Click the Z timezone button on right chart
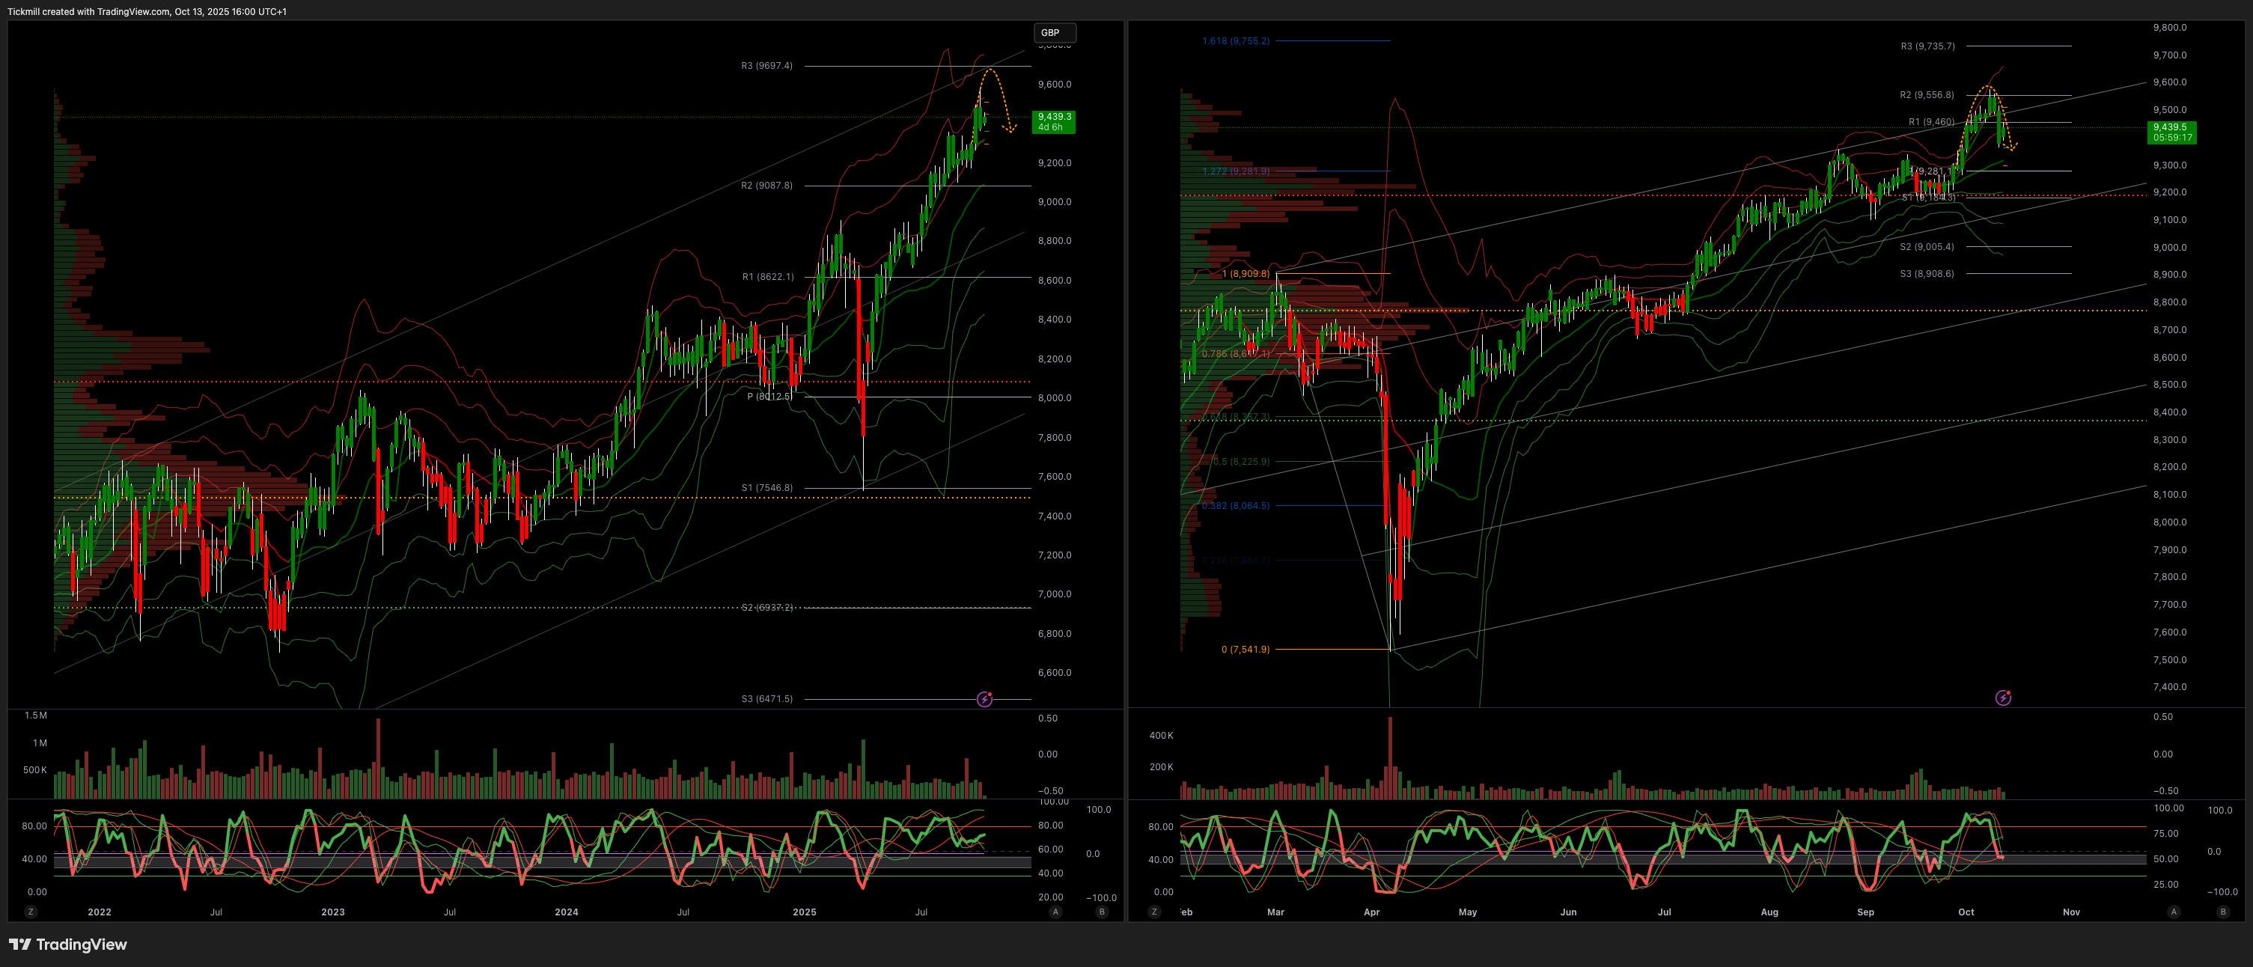This screenshot has width=2253, height=967. pyautogui.click(x=1153, y=912)
